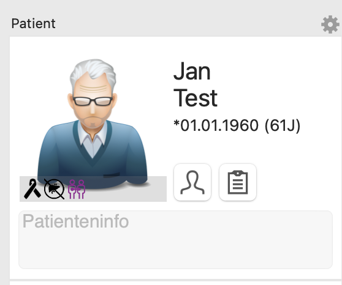Click the "Patient" panel title

click(33, 23)
